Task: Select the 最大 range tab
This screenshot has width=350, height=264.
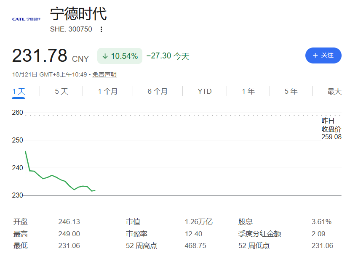Action: point(334,91)
